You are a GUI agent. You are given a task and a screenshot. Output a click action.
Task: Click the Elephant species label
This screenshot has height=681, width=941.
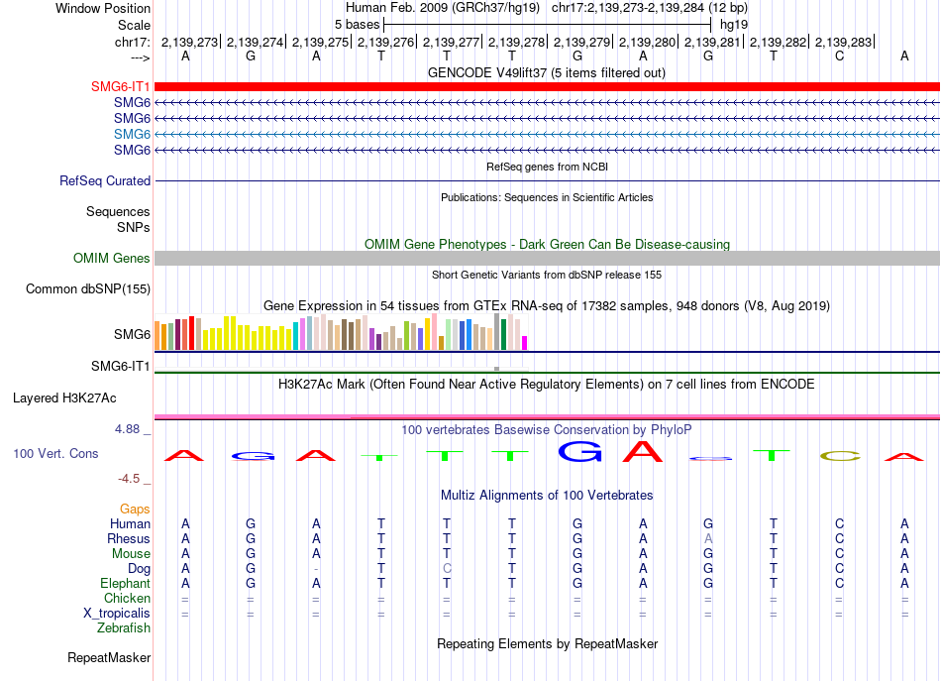point(125,584)
